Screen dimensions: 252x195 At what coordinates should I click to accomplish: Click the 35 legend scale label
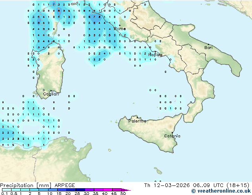coord(95,193)
